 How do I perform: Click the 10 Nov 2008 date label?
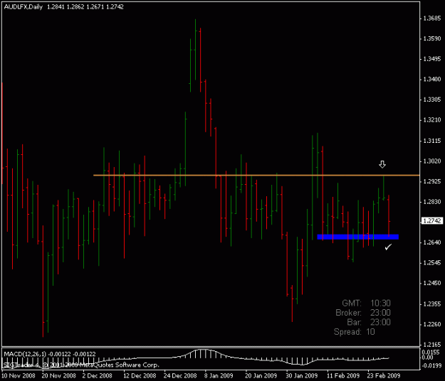coord(19,376)
